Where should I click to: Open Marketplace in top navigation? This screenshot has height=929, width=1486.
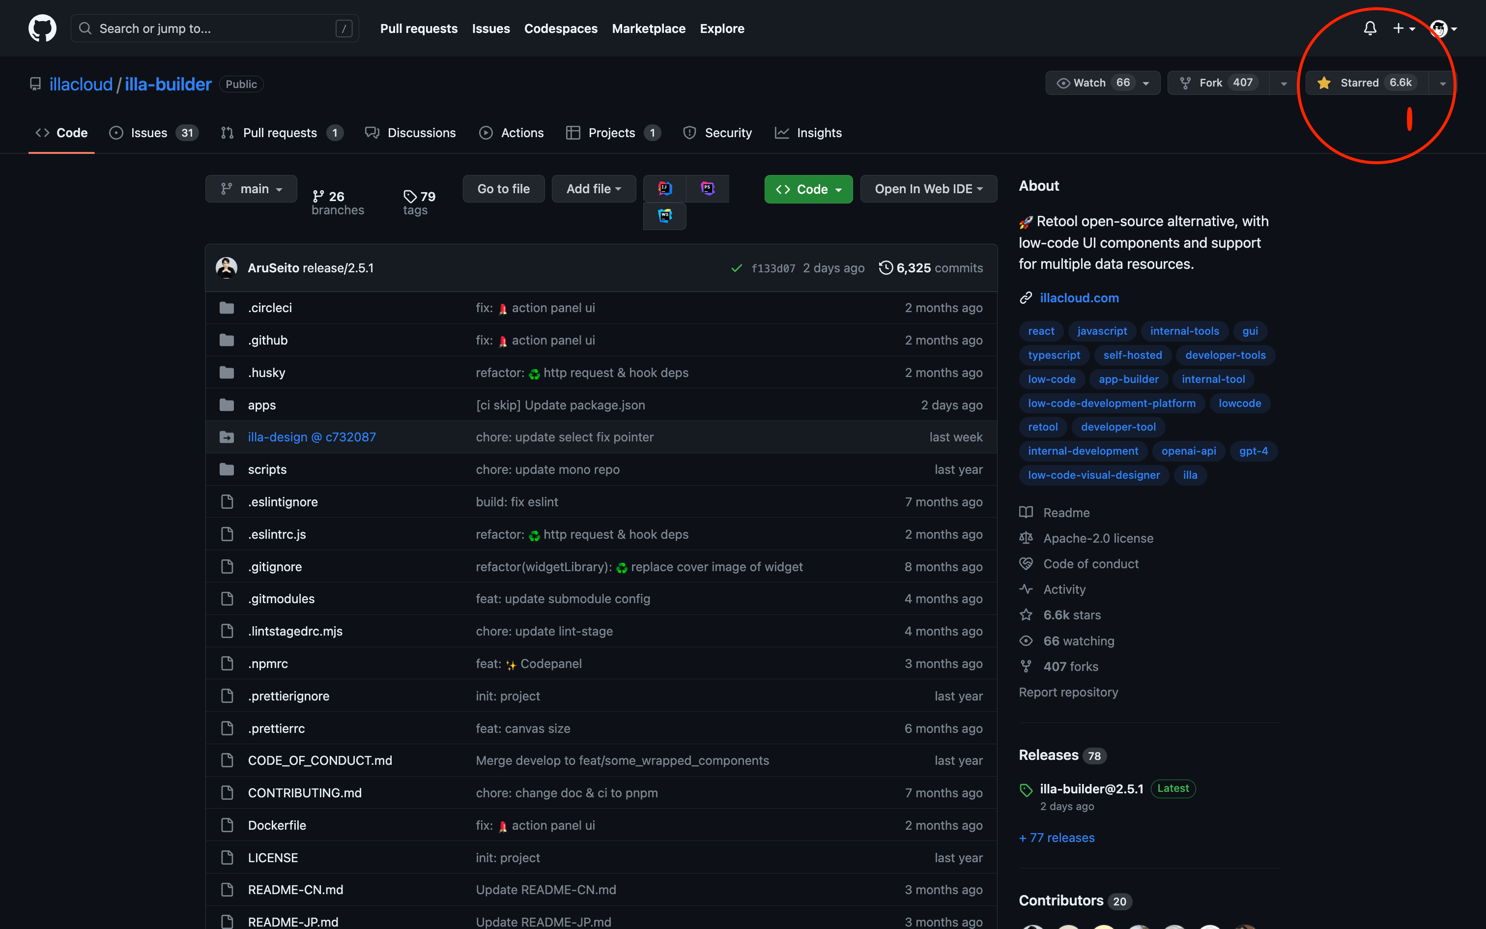coord(649,29)
